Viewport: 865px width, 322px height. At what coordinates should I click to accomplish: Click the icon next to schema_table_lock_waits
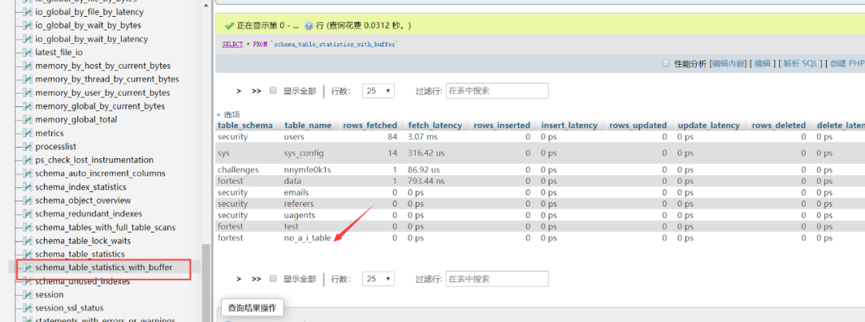pyautogui.click(x=27, y=241)
